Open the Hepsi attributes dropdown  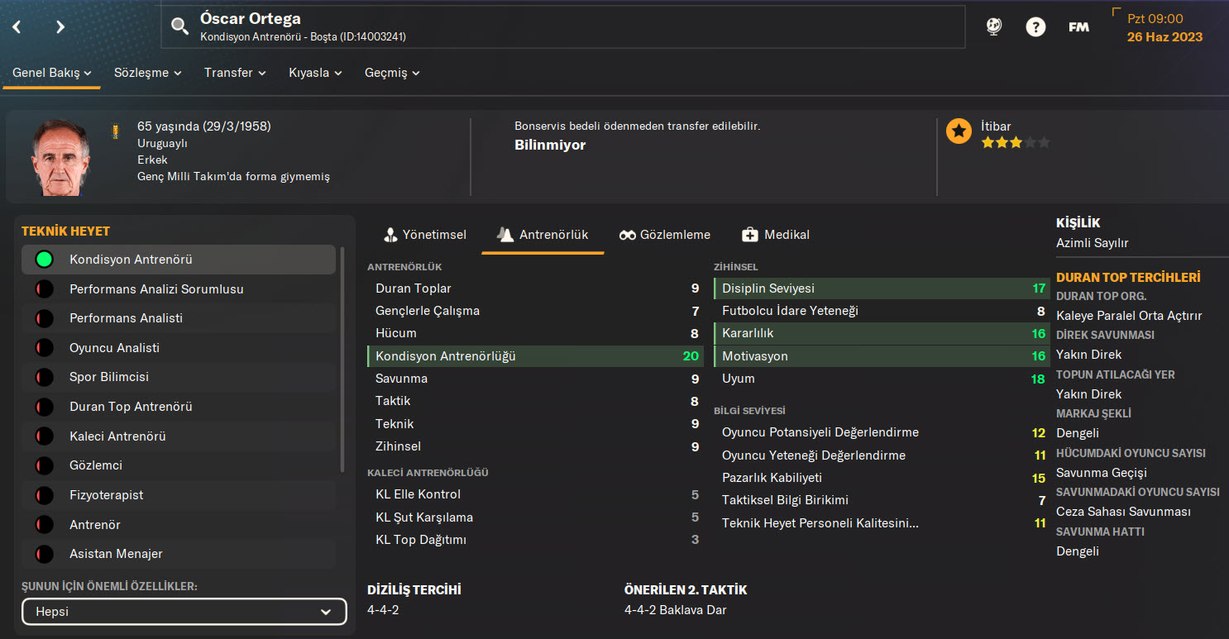(x=184, y=612)
